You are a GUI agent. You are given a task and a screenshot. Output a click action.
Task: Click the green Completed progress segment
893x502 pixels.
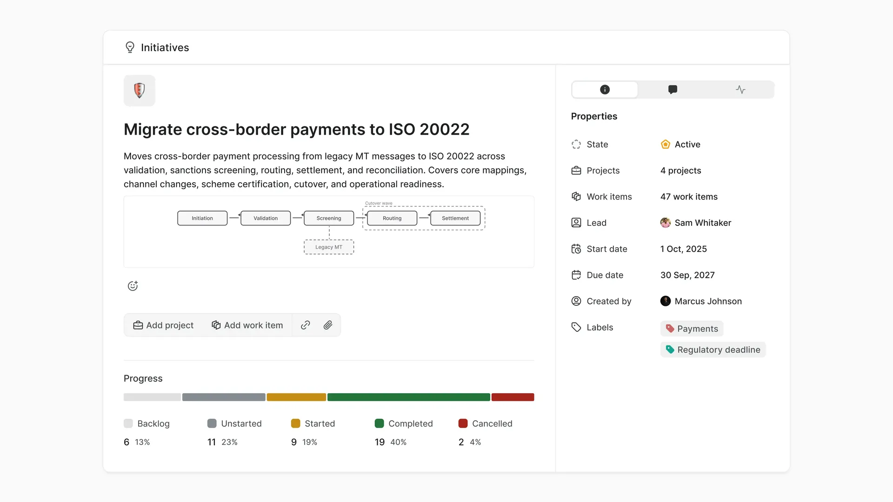click(x=409, y=397)
